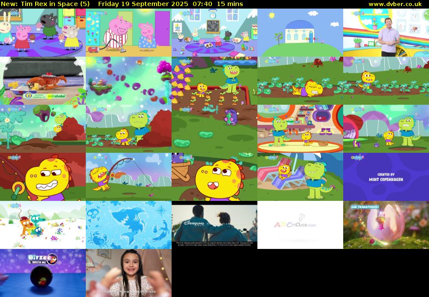Open the dinosaurs by lounge chairs thumbnail
This screenshot has height=297, width=429.
(300, 177)
